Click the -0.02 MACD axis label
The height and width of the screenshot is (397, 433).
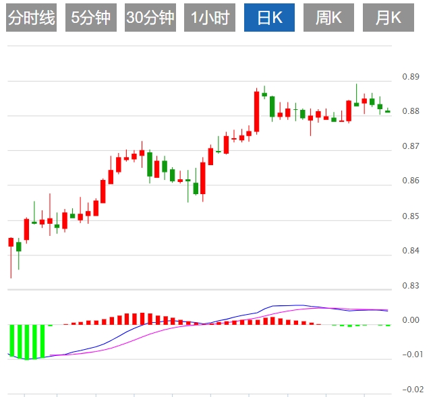pyautogui.click(x=413, y=390)
